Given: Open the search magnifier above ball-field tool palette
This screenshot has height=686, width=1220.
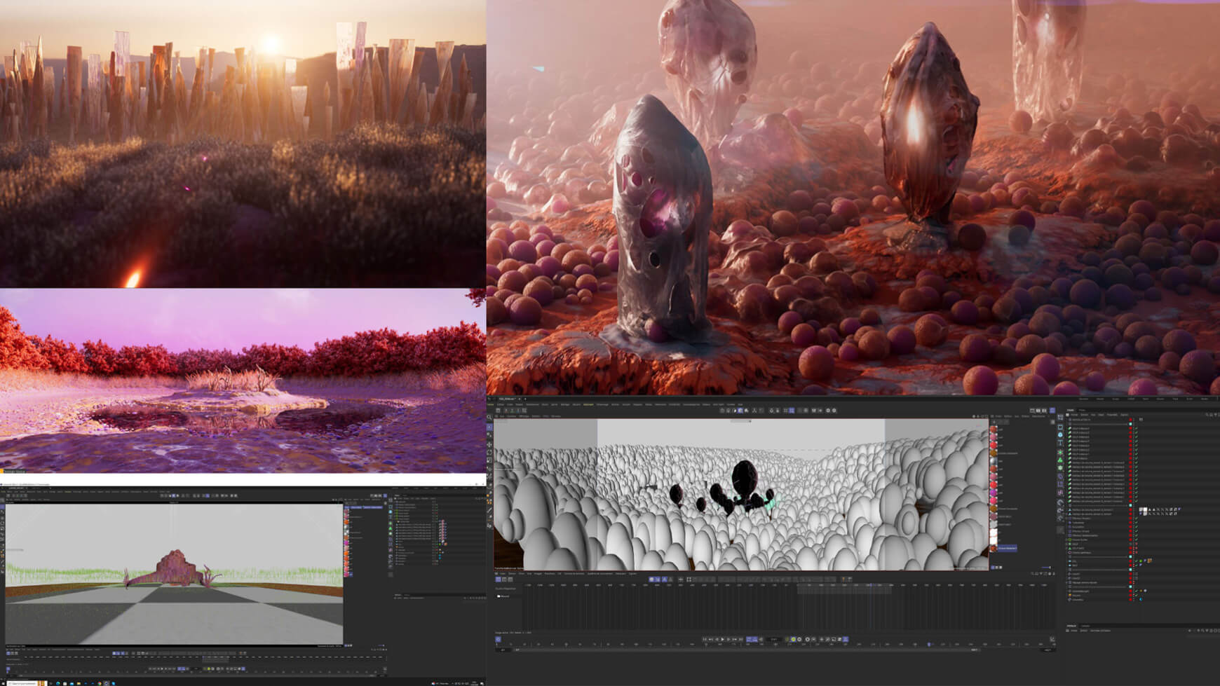Looking at the screenshot, I should coord(489,417).
